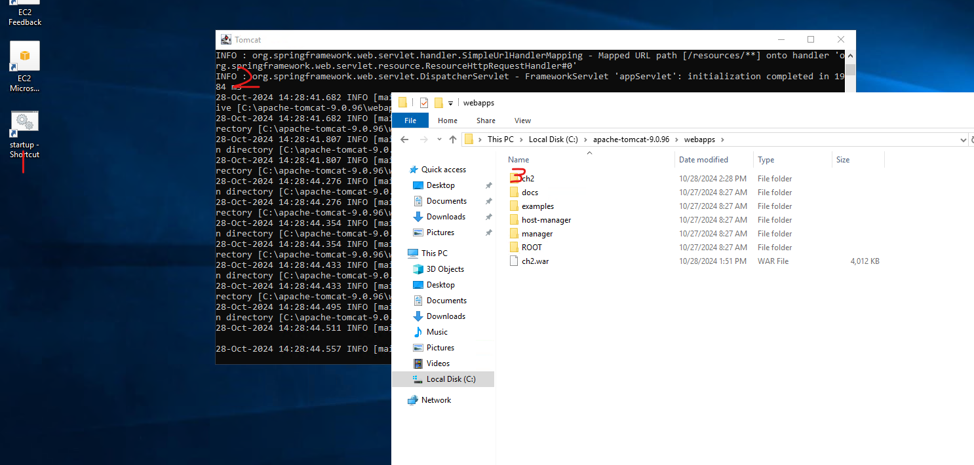This screenshot has height=465, width=974.
Task: Open Documents under Quick access
Action: (446, 201)
